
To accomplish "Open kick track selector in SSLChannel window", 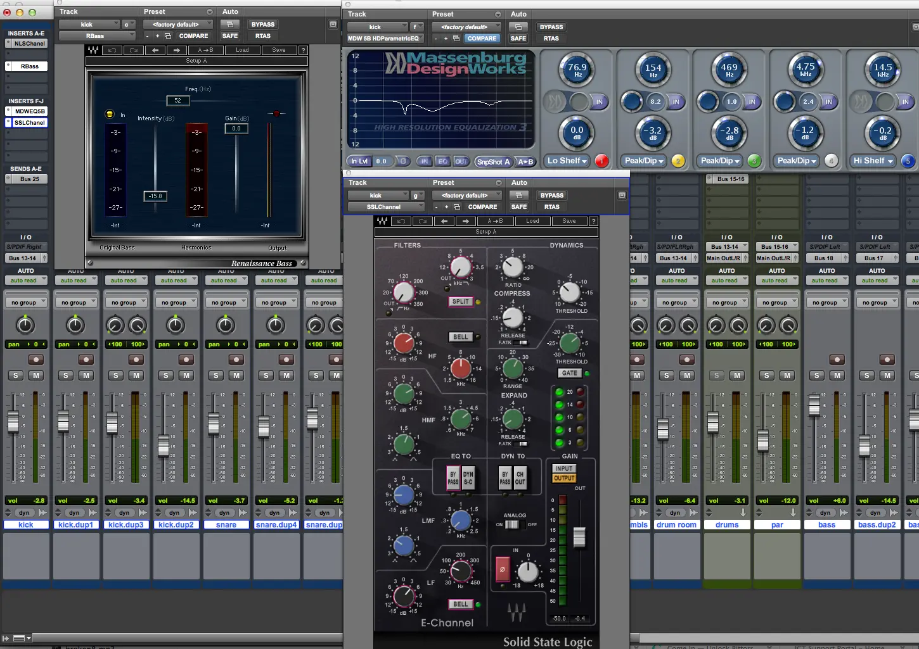I will point(378,196).
